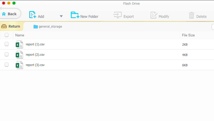Toggle the select-all checkbox in header
Screen dimensions: 214x121
point(7,35)
